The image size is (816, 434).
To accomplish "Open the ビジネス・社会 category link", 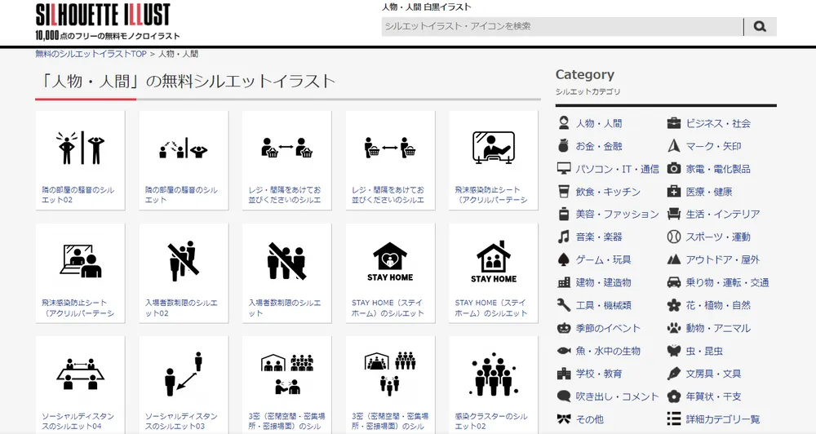I will pos(718,123).
